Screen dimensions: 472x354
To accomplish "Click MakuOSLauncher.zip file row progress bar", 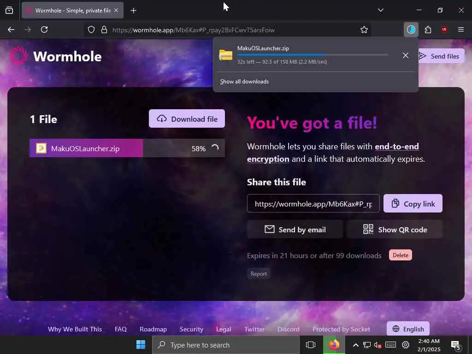I will (x=127, y=148).
